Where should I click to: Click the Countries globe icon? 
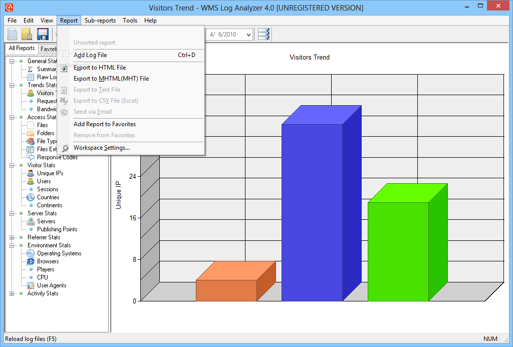pos(31,197)
